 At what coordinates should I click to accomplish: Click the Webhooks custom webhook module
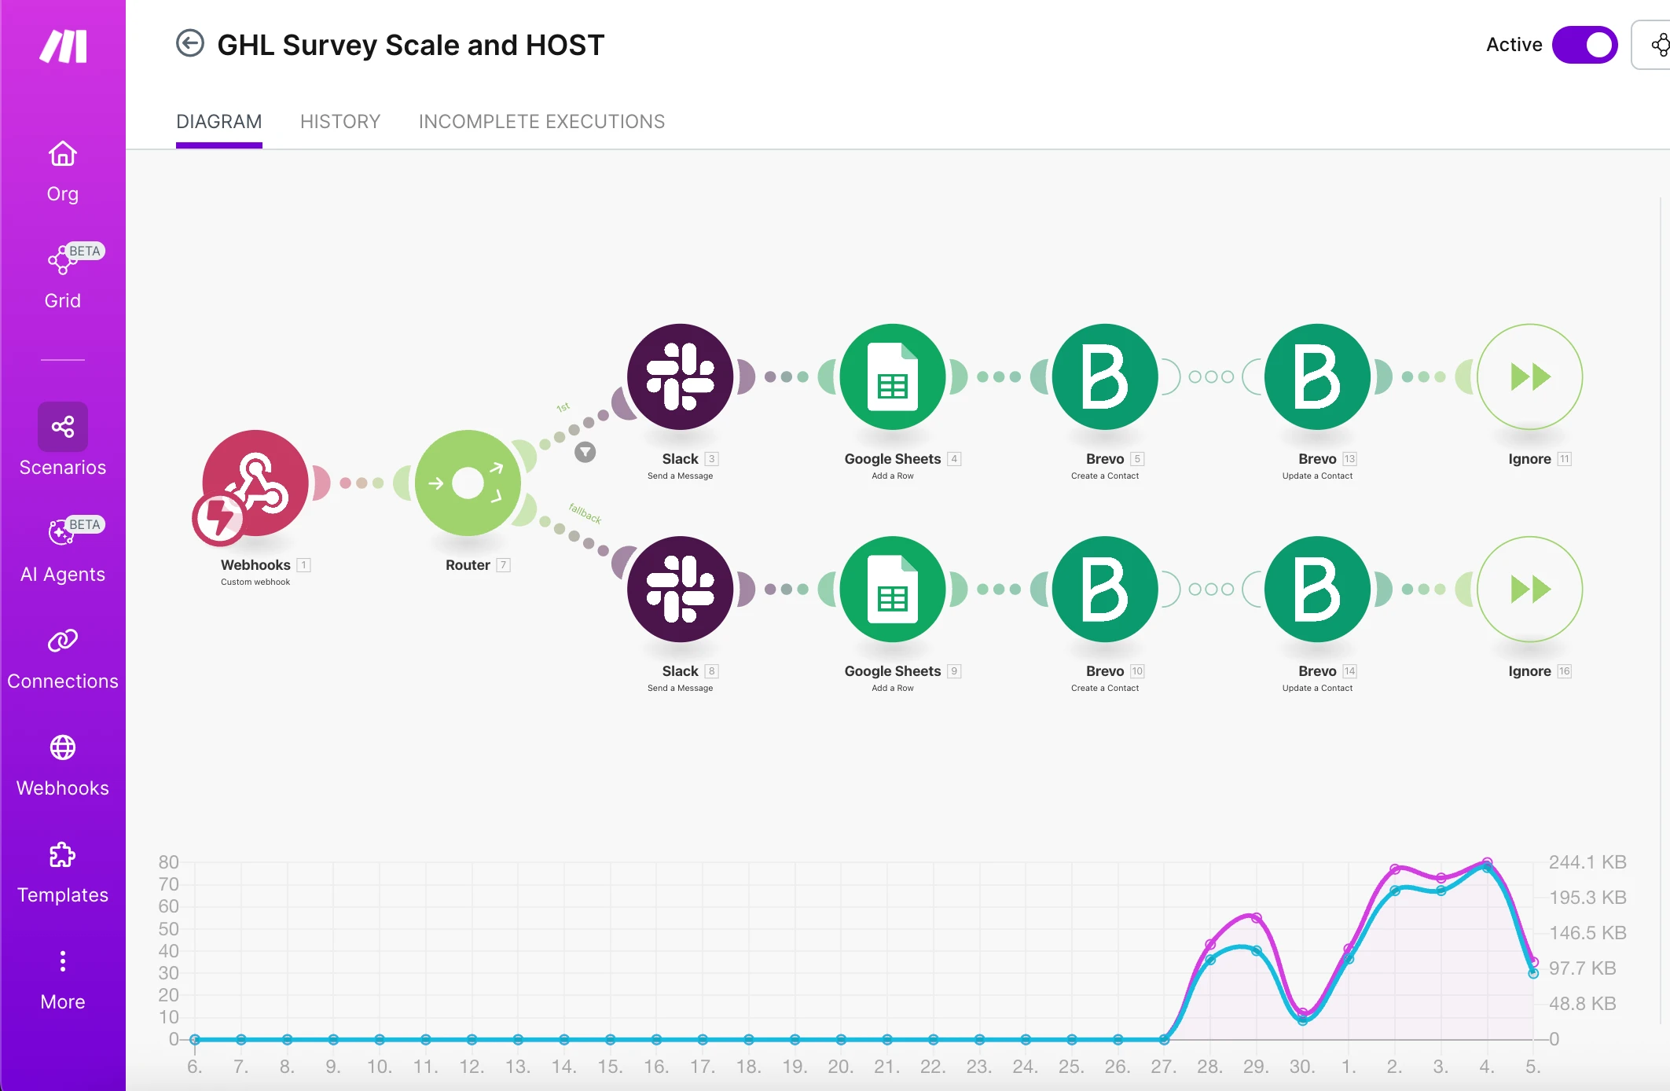pyautogui.click(x=255, y=483)
